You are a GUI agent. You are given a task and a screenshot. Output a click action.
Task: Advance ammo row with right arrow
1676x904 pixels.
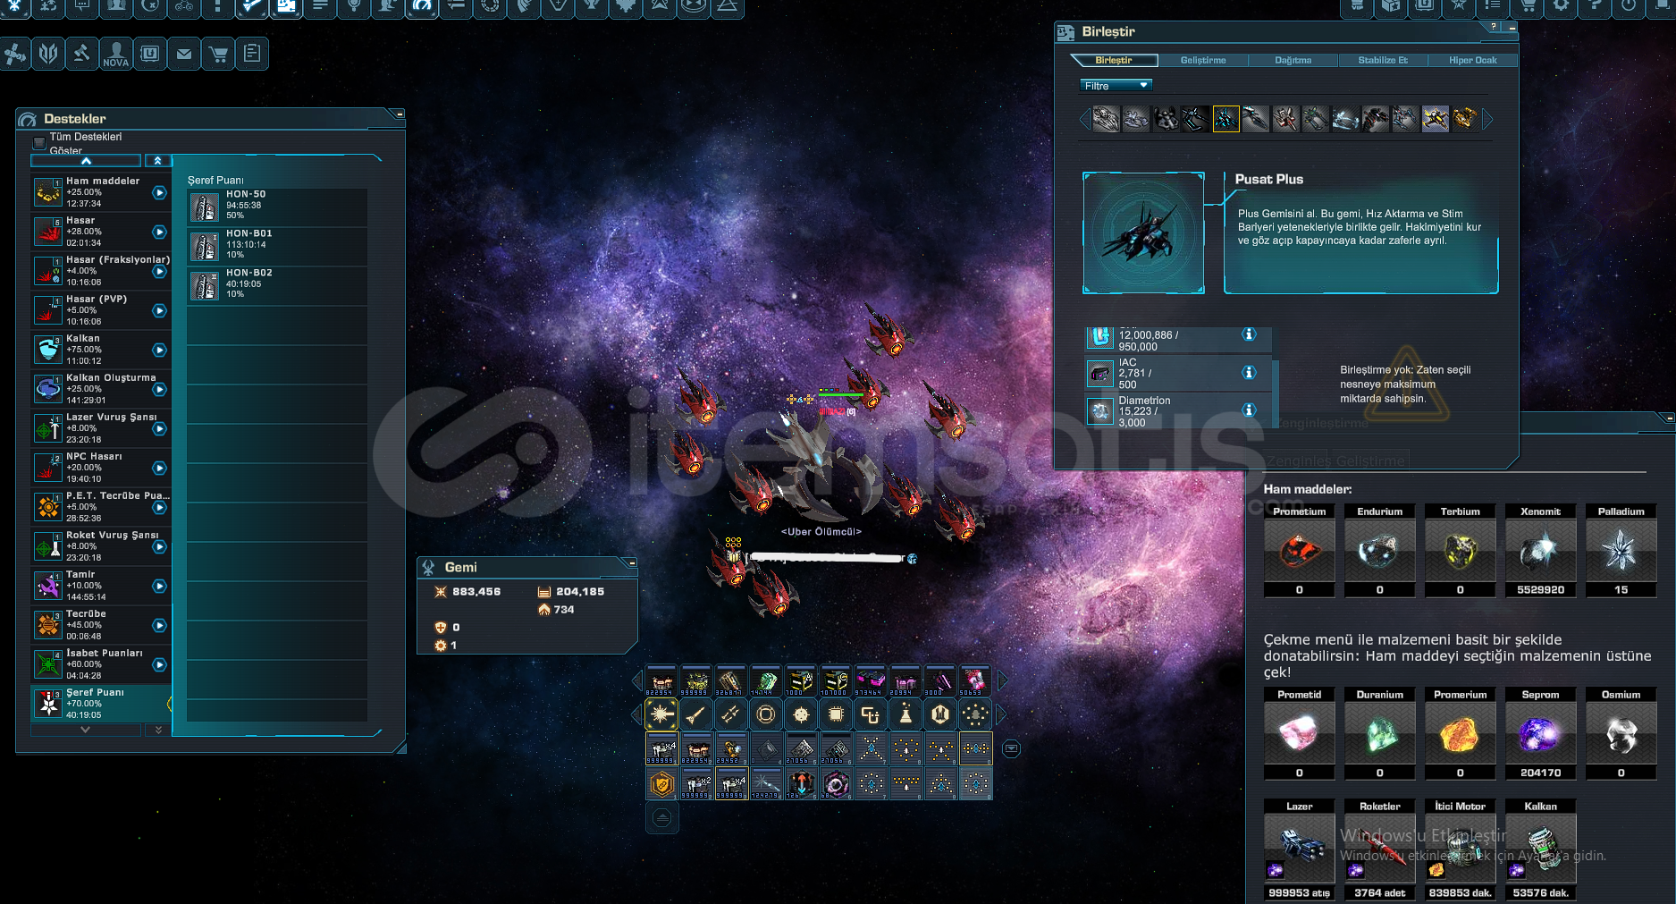click(x=1003, y=681)
